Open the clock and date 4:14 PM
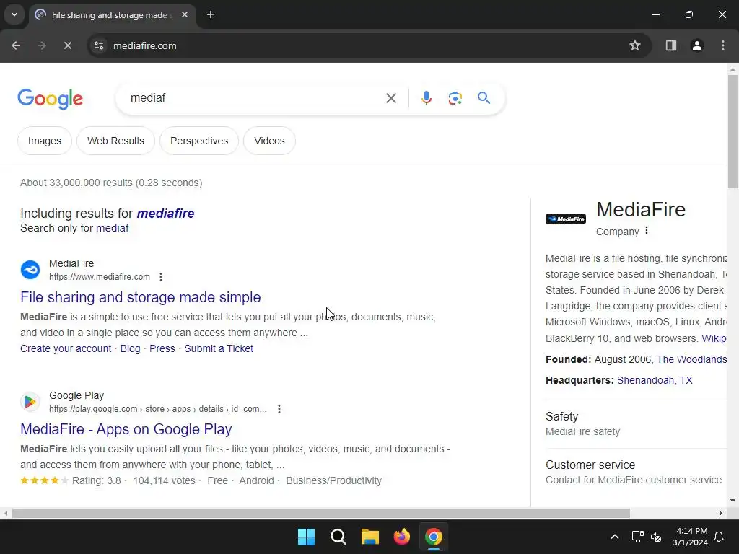Image resolution: width=739 pixels, height=554 pixels. click(x=690, y=537)
